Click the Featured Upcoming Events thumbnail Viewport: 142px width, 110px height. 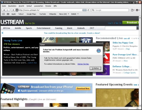[117, 98]
